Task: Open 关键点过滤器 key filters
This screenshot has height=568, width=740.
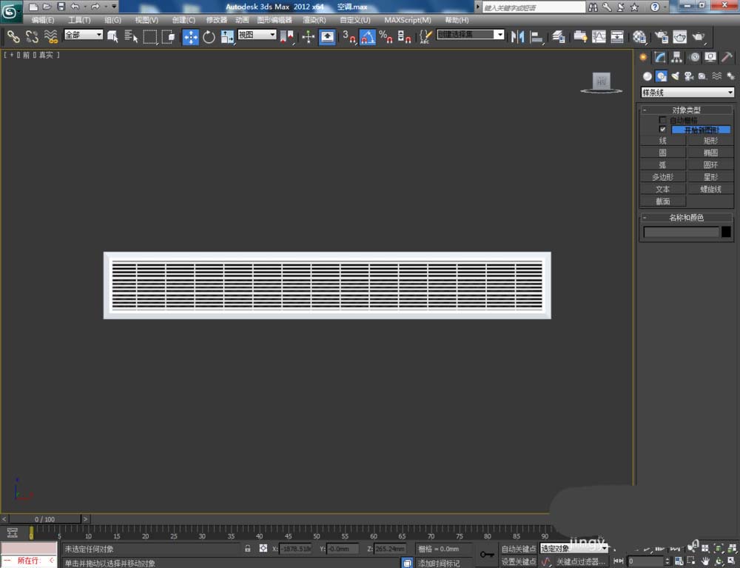Action: [x=580, y=561]
